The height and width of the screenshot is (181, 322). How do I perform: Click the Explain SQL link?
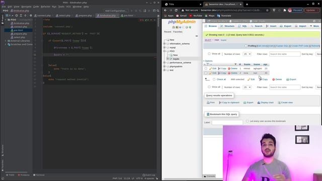(x=282, y=46)
